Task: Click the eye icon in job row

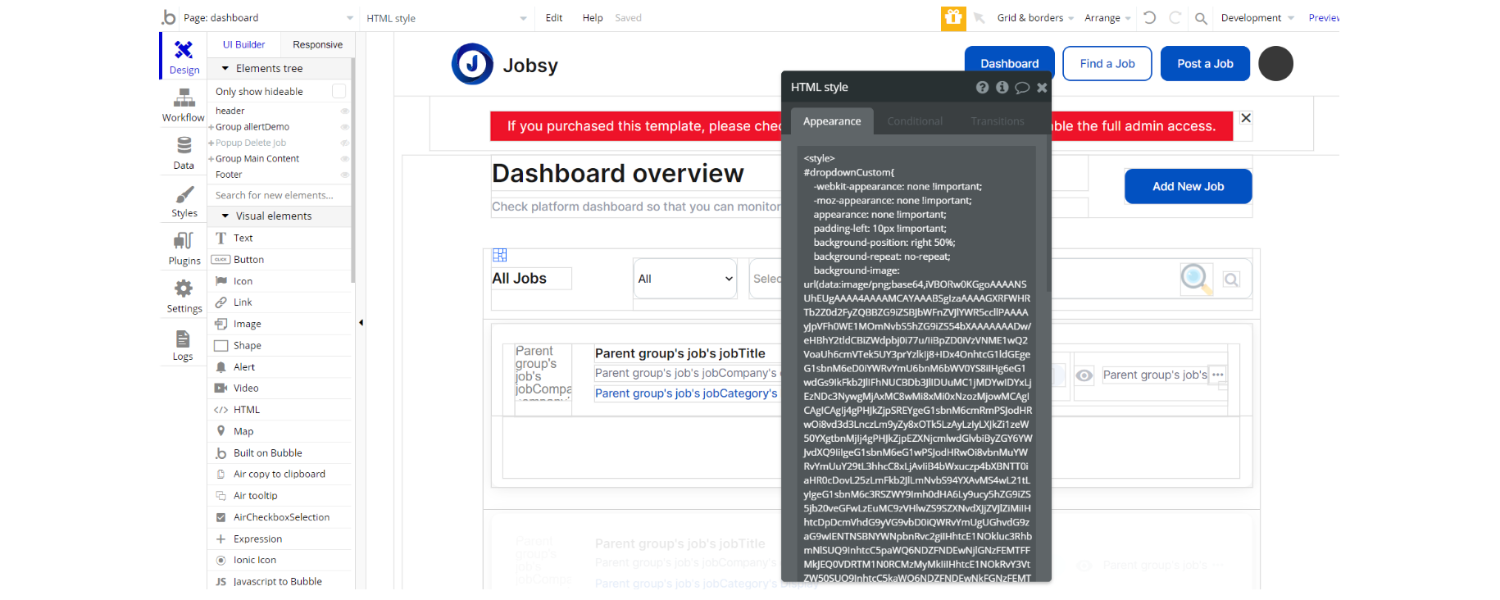Action: (1084, 375)
